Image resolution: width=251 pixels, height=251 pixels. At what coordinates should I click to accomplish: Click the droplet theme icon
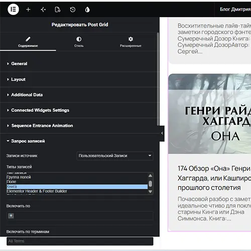pos(87,10)
